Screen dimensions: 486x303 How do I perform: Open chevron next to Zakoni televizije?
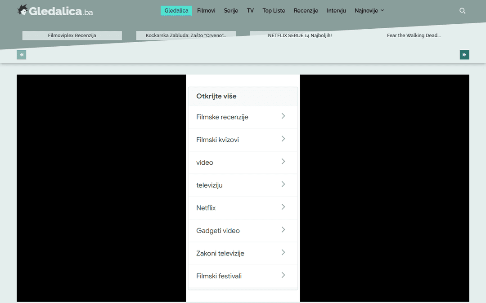[283, 252]
